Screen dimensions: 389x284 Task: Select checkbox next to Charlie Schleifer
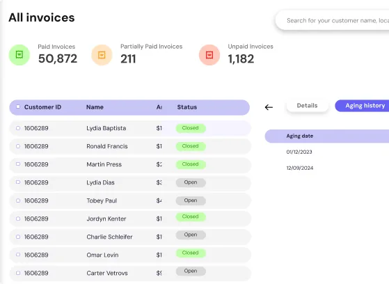click(18, 237)
